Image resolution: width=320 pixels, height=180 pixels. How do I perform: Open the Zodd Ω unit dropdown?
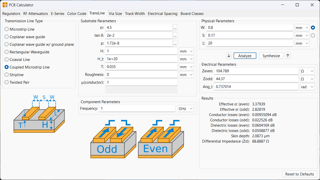click(307, 79)
